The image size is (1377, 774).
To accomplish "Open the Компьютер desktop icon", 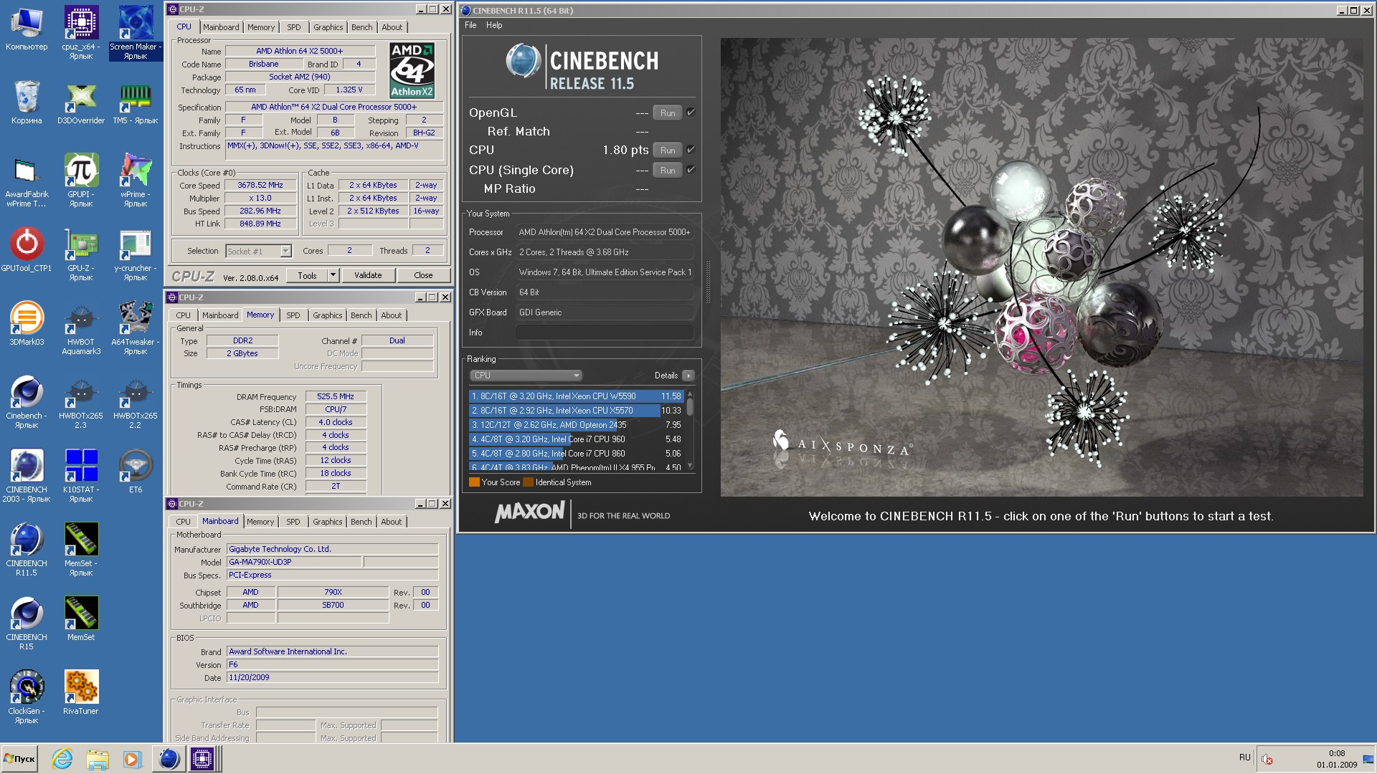I will (27, 29).
